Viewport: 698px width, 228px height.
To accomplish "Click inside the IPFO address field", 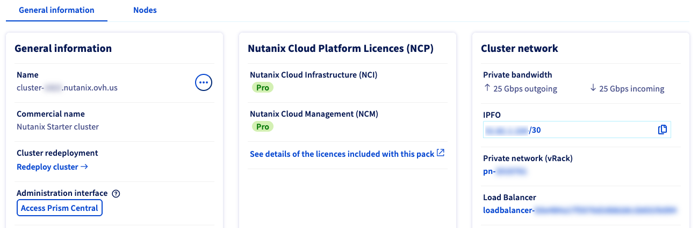I will (x=577, y=130).
